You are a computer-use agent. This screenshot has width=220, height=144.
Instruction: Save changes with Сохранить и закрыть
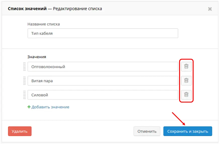(188, 131)
